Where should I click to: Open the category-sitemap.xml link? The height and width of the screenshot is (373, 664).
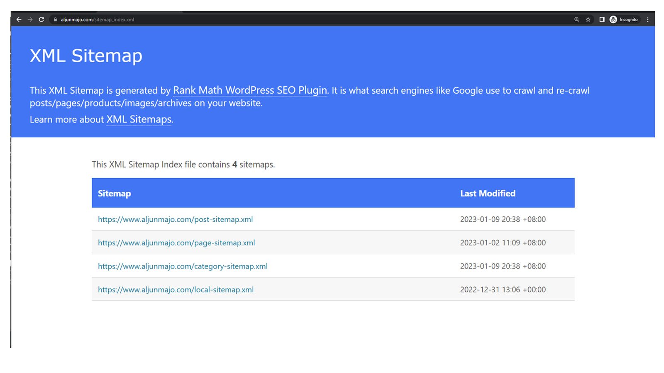(183, 266)
